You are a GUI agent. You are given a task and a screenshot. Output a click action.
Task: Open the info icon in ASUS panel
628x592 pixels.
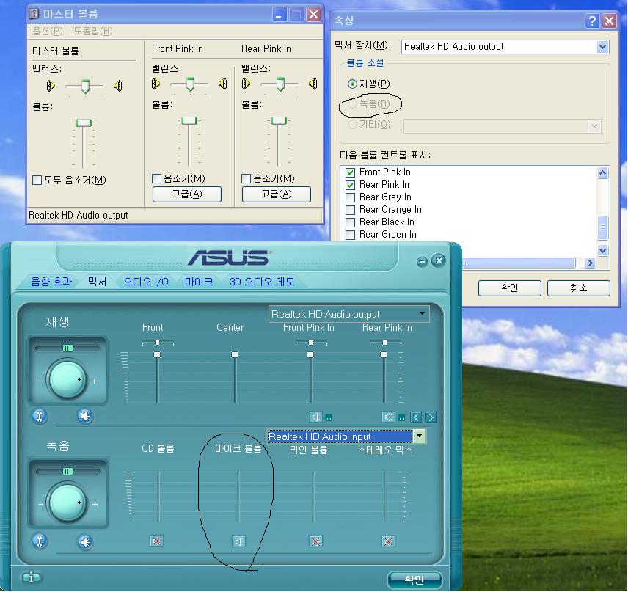pyautogui.click(x=31, y=577)
